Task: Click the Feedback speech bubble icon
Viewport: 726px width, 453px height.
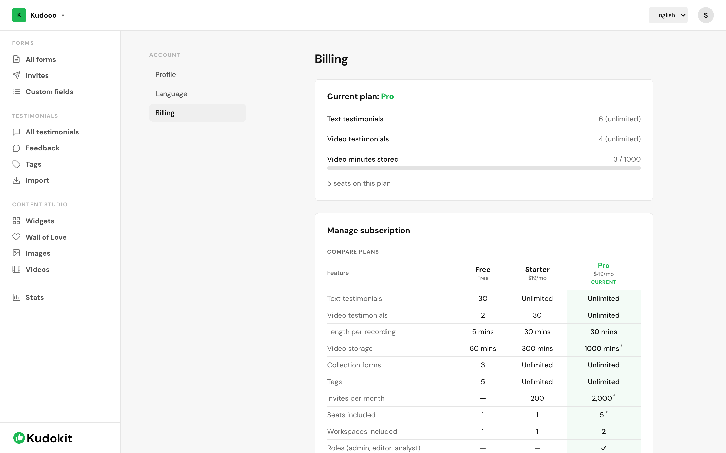Action: point(16,148)
